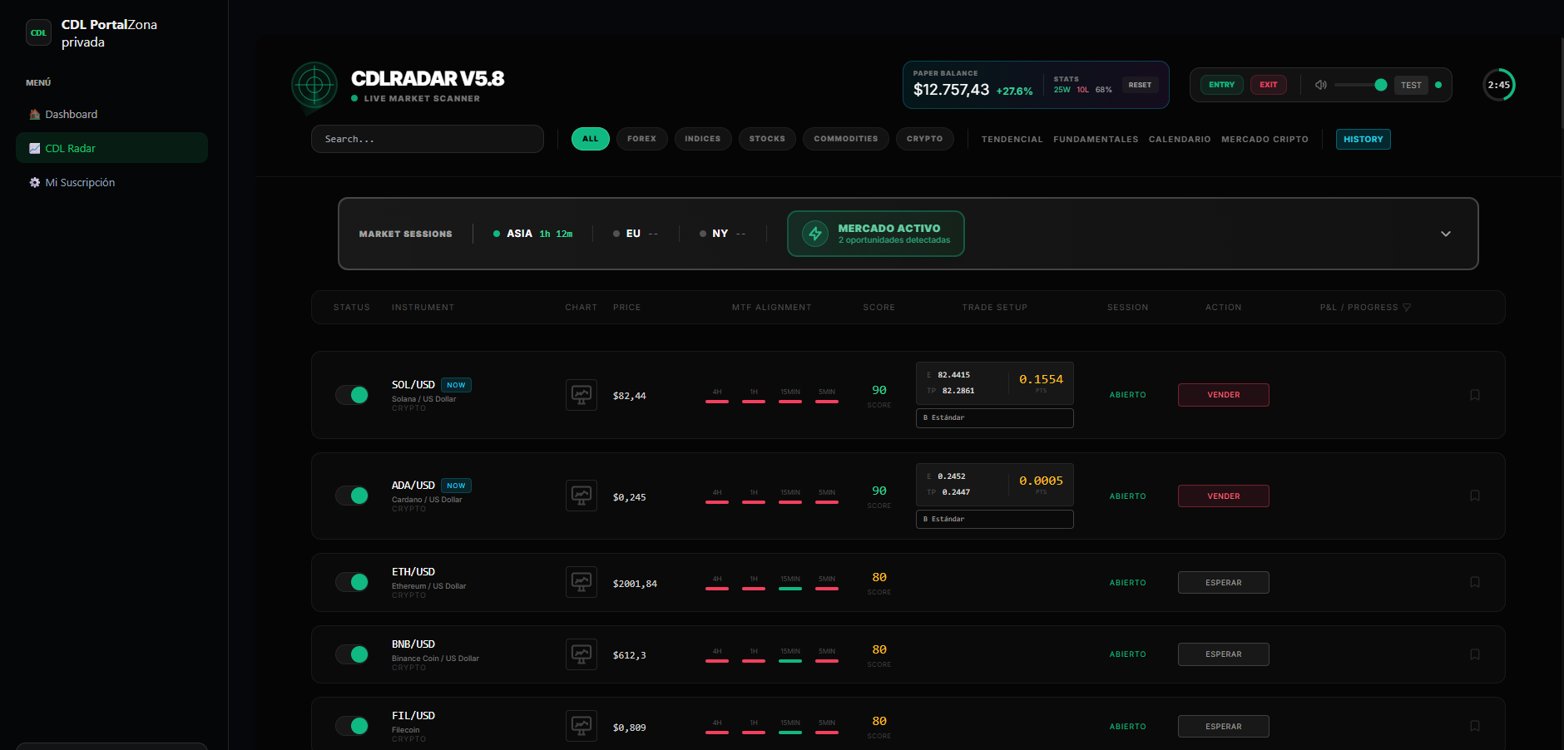Expand the Market Sessions panel chevron

pyautogui.click(x=1446, y=234)
